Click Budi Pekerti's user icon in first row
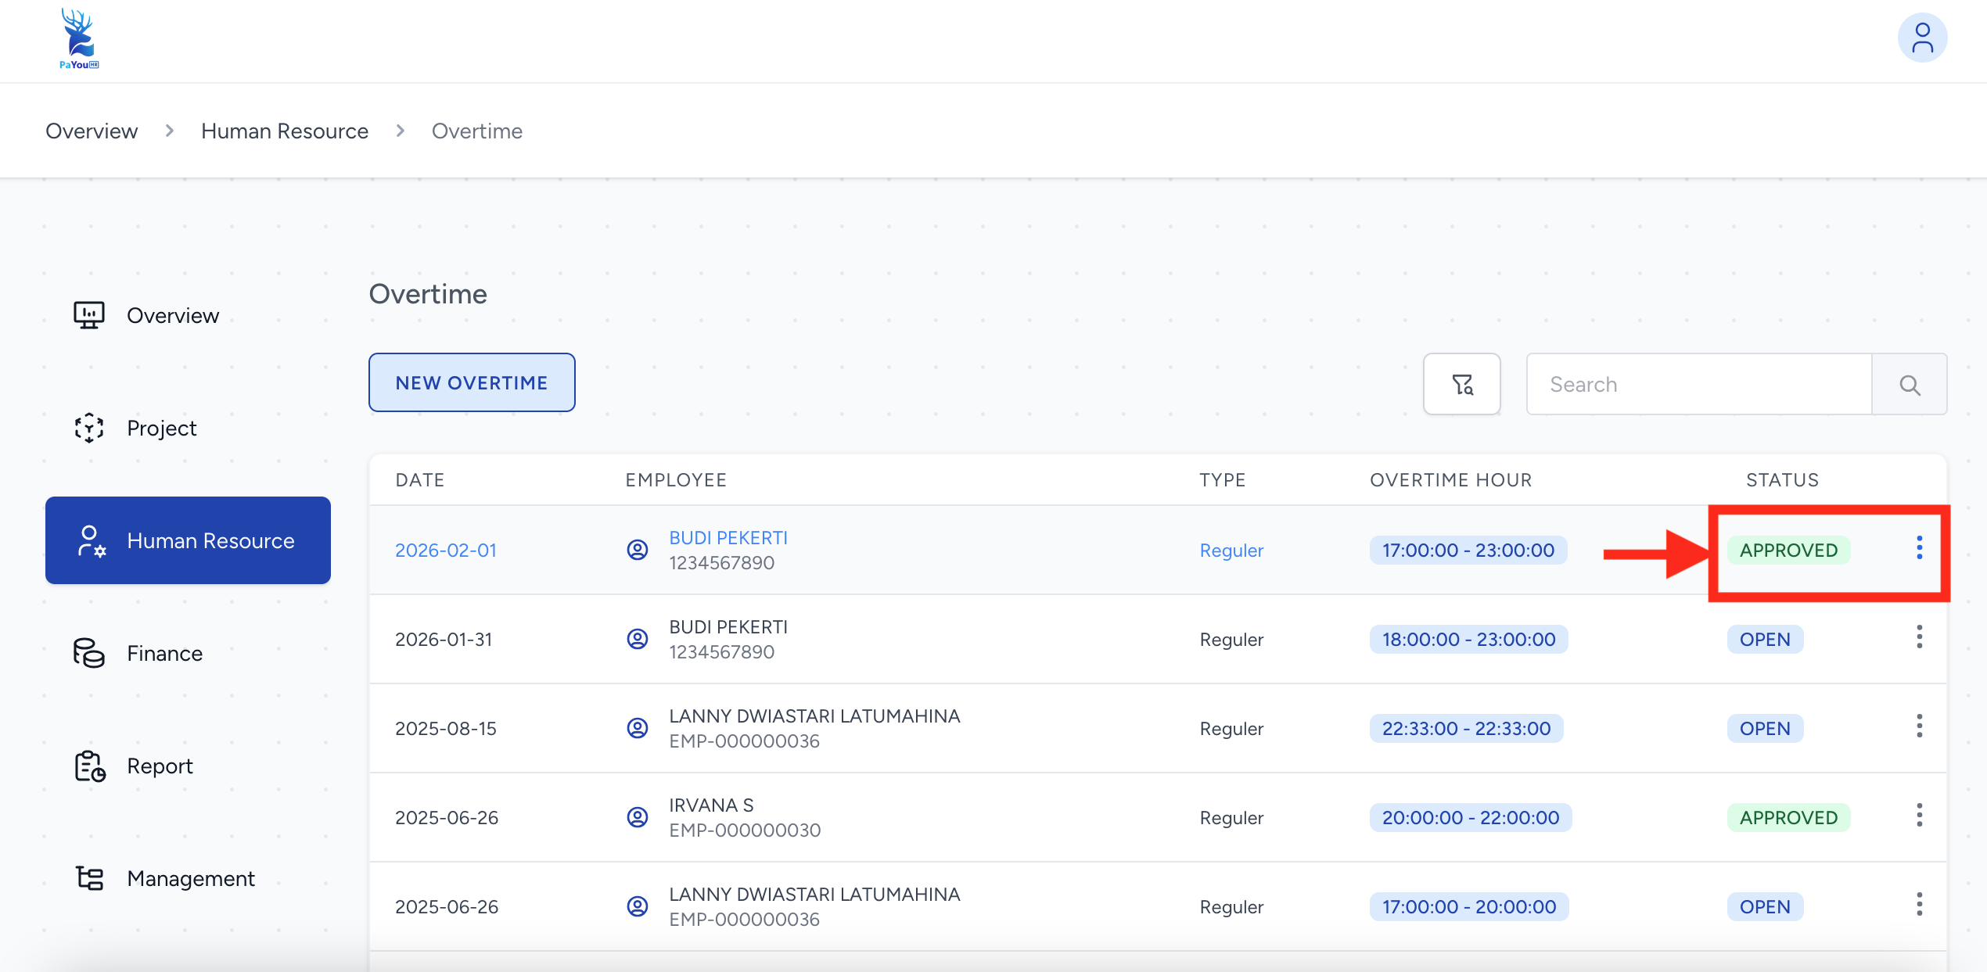 [x=638, y=550]
